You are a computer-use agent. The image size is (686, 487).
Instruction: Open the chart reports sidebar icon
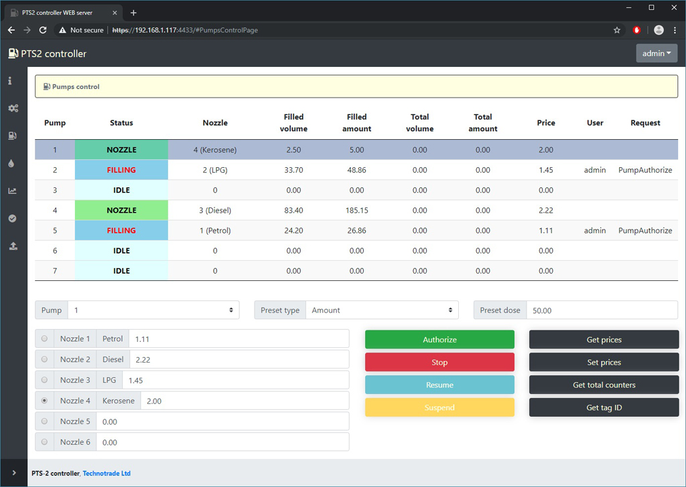click(x=13, y=191)
